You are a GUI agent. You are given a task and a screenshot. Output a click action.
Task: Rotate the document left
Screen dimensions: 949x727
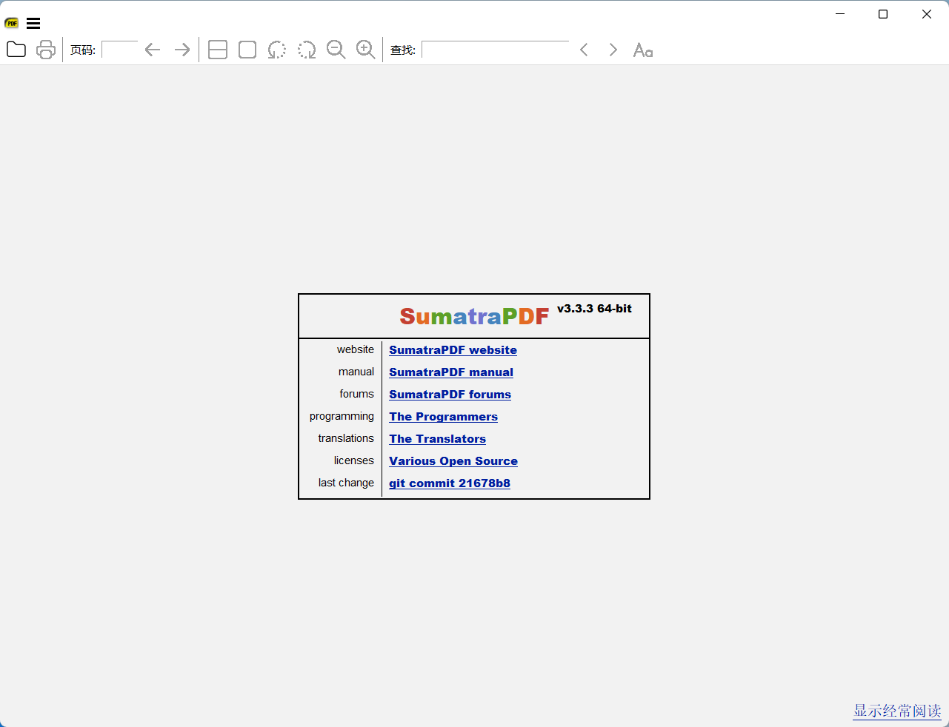(277, 50)
